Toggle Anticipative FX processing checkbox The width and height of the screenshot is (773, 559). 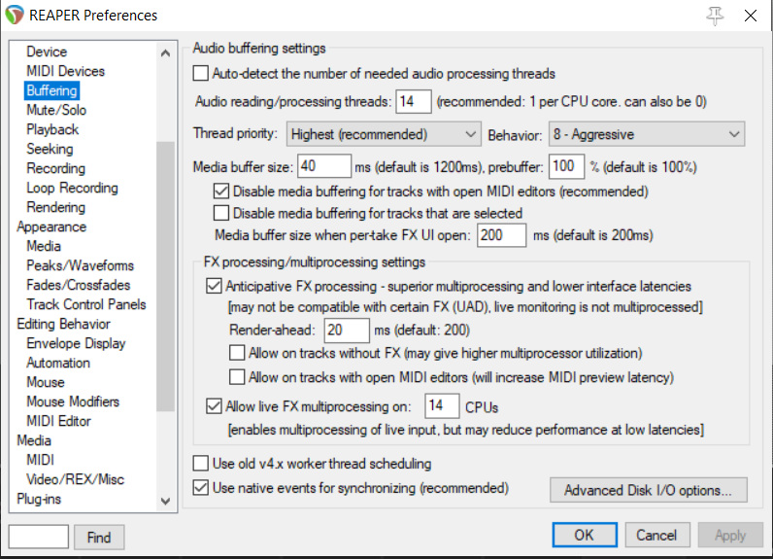(215, 287)
